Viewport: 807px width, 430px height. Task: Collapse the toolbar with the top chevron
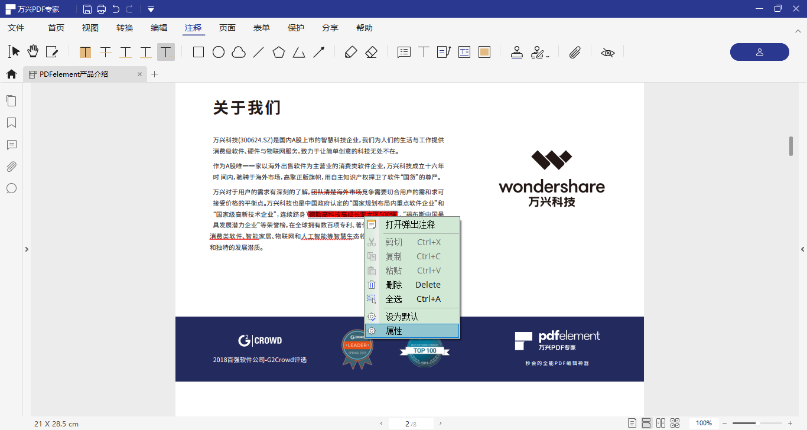[x=799, y=31]
